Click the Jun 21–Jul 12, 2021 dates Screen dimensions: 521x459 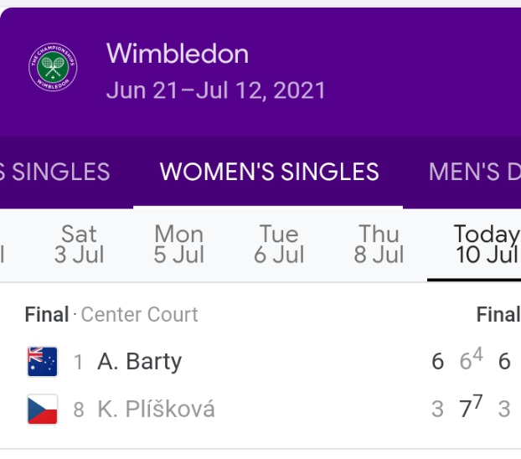click(x=215, y=90)
